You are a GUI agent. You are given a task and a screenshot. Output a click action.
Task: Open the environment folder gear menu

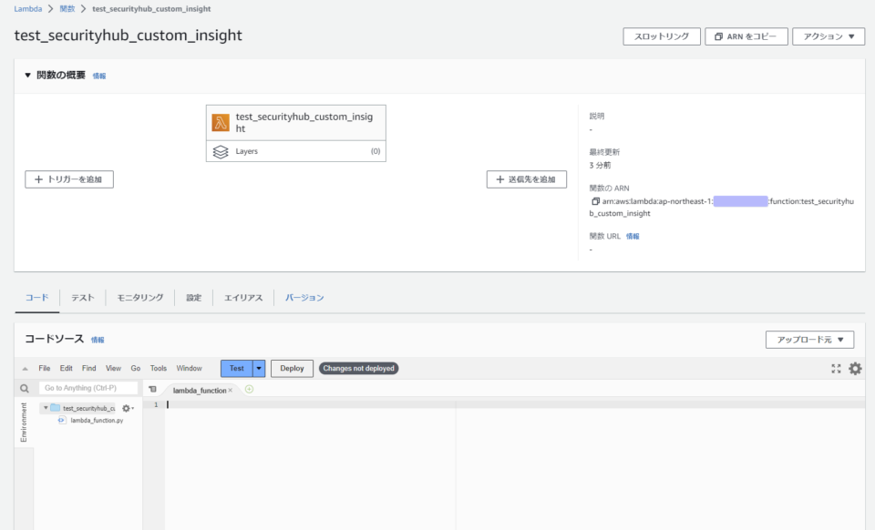(128, 409)
